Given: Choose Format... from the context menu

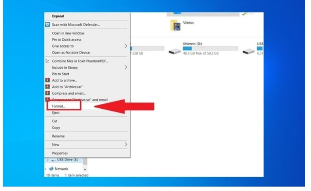Looking at the screenshot, I should click(x=59, y=106).
